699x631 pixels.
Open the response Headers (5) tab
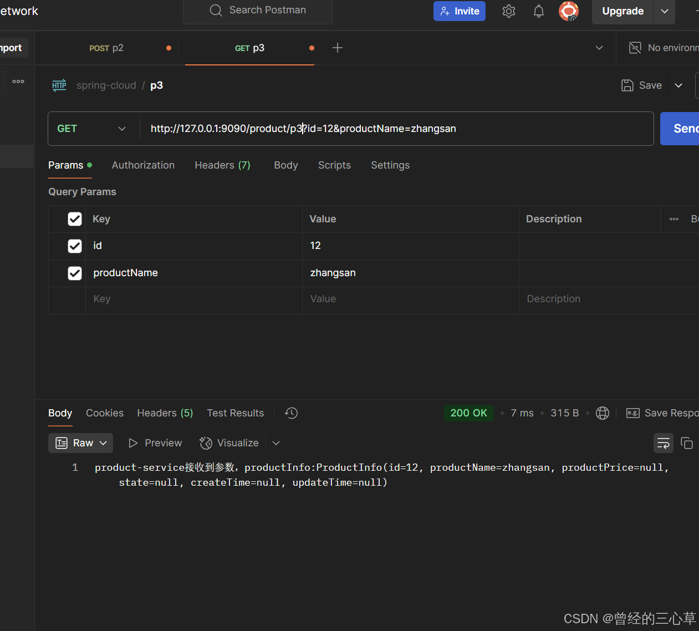click(x=165, y=413)
